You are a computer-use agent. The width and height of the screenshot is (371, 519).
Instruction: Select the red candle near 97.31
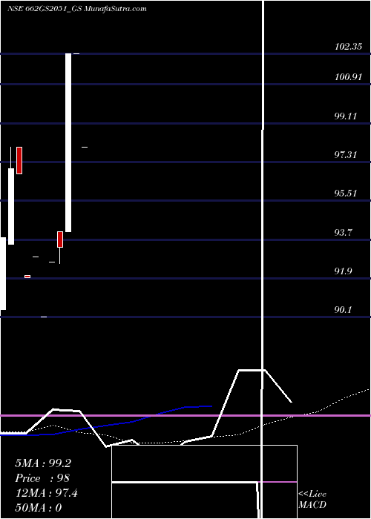coord(19,160)
